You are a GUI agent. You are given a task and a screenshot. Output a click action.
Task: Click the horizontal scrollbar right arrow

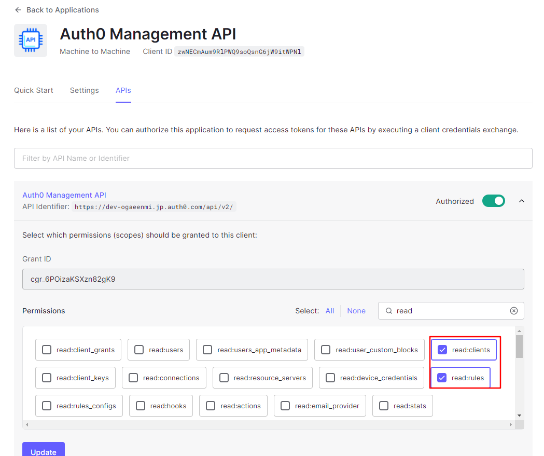pos(510,424)
